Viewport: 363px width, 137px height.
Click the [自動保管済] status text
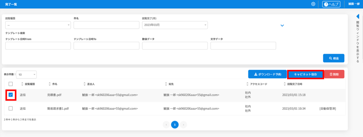point(328,108)
